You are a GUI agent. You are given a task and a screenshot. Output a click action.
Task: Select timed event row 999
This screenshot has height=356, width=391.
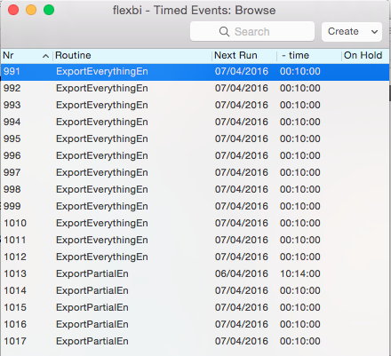point(195,206)
